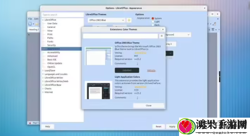Open the File menu in Writer window
This screenshot has height=136, width=250.
[x=30, y=19]
